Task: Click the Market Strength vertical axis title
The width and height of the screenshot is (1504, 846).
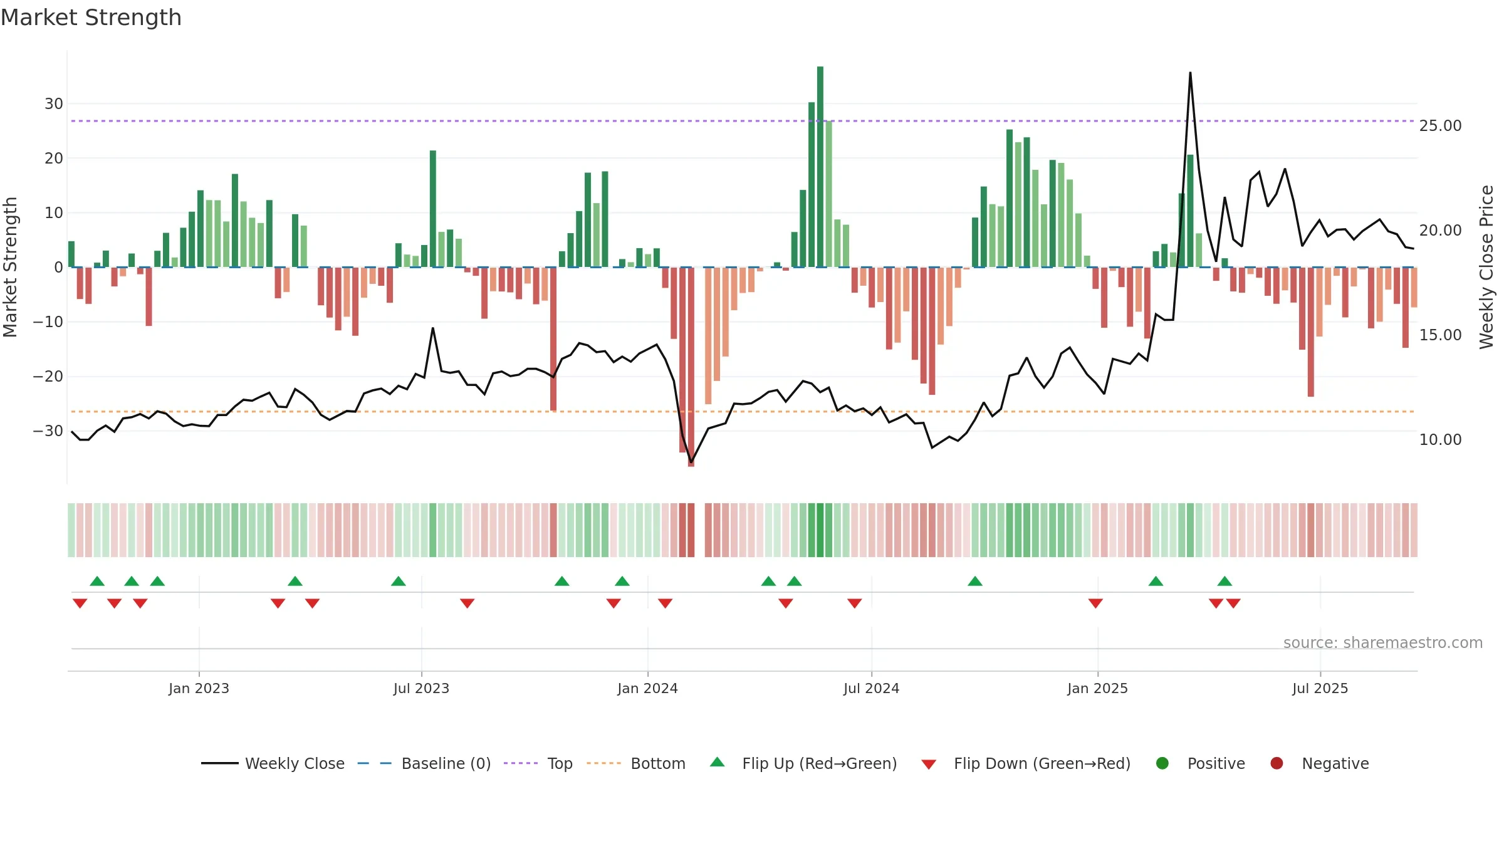Action: coord(10,267)
